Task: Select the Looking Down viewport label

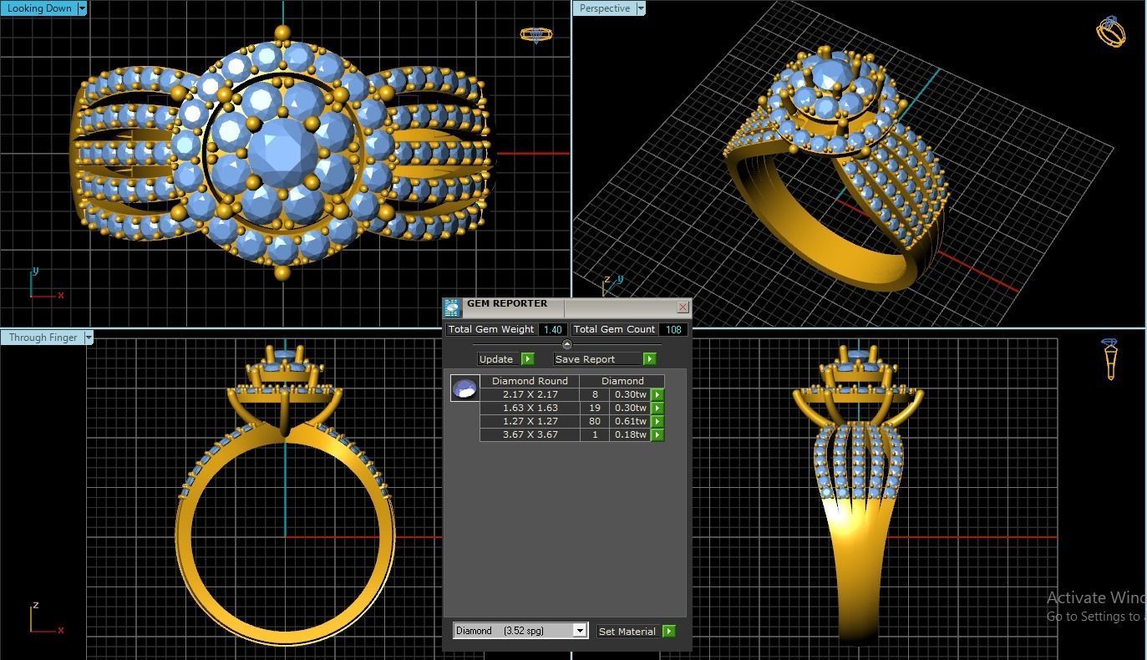Action: [x=39, y=8]
